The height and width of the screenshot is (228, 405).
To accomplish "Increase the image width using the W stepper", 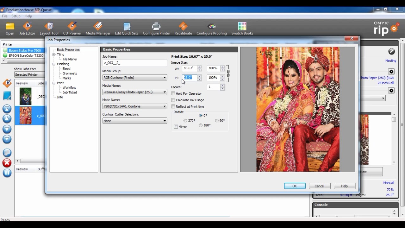I will (199, 67).
